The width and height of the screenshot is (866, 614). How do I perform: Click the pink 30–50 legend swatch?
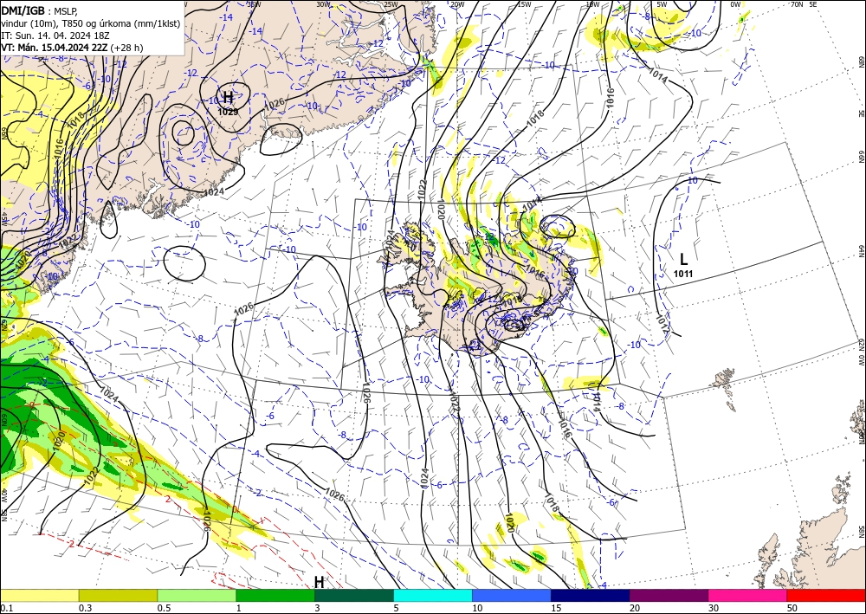(748, 595)
